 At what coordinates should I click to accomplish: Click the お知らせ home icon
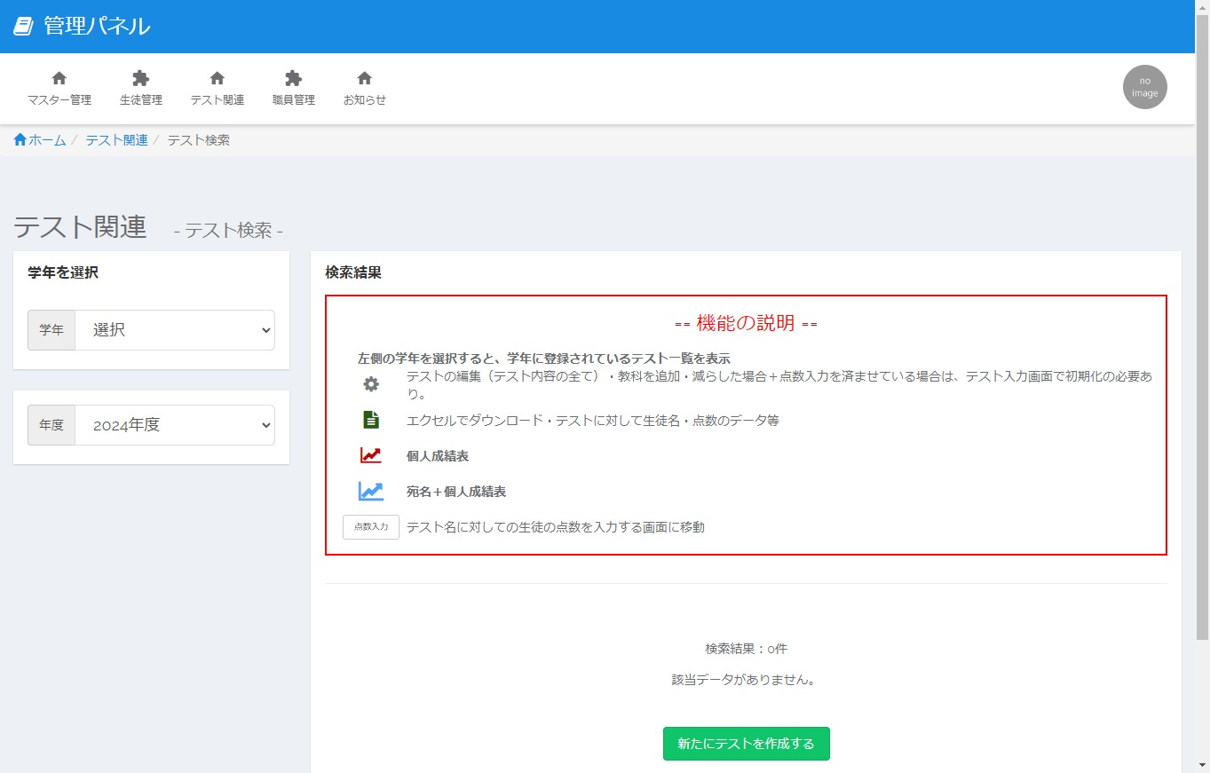[364, 78]
